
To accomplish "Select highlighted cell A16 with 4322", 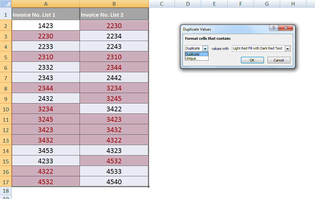I will coord(46,171).
